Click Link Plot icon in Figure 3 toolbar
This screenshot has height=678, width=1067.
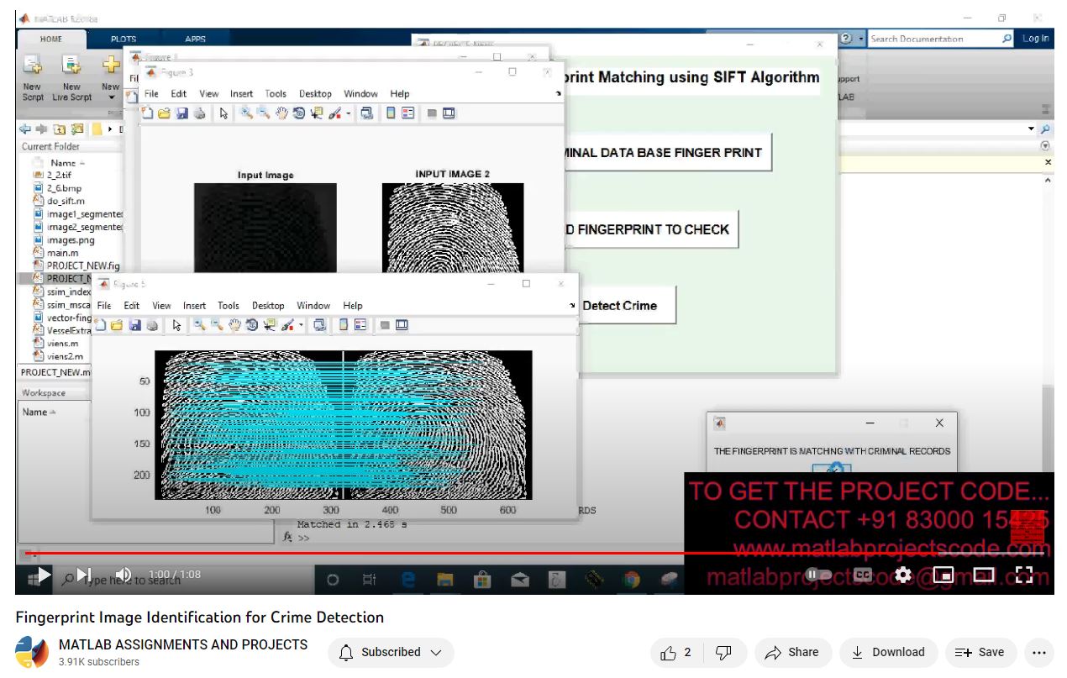point(367,113)
